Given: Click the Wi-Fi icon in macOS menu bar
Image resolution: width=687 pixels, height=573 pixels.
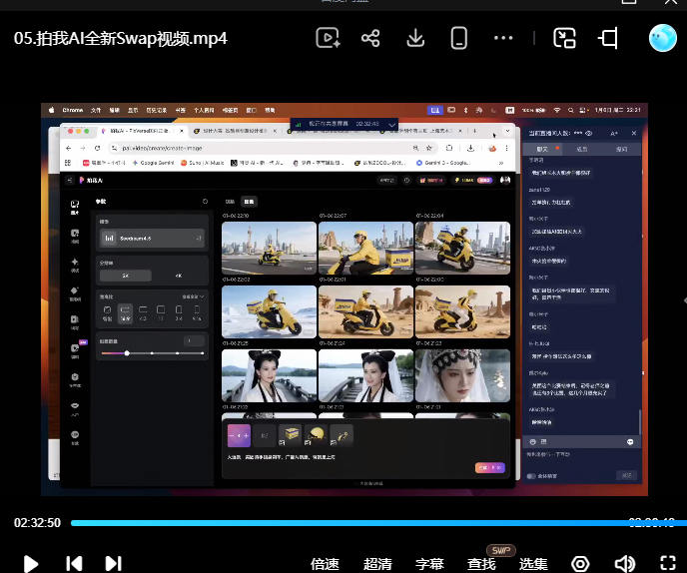Looking at the screenshot, I should 557,110.
